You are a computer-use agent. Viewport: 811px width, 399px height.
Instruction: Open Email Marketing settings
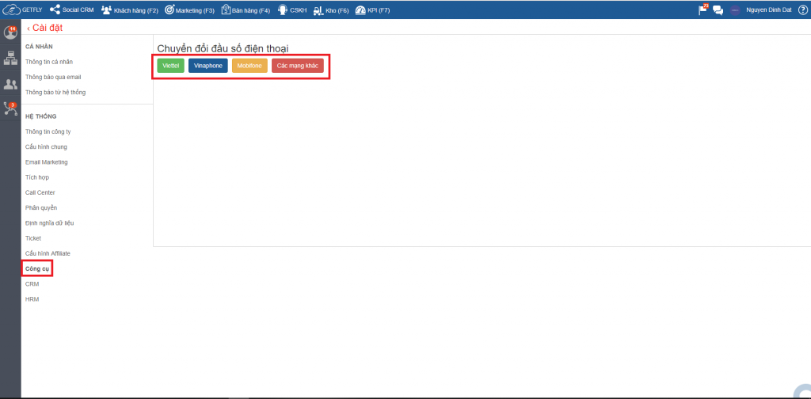[47, 161]
